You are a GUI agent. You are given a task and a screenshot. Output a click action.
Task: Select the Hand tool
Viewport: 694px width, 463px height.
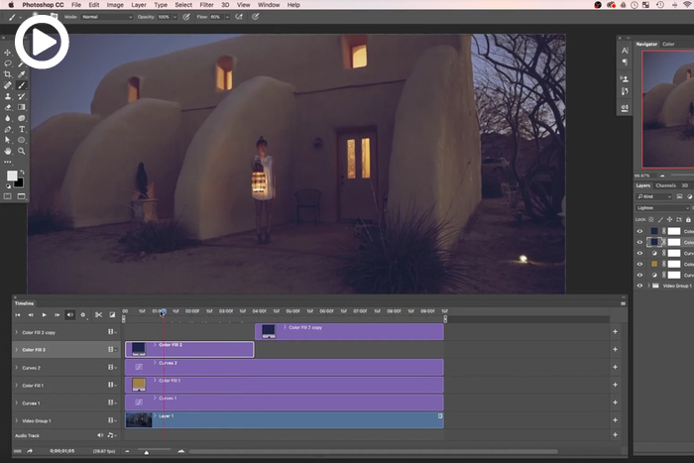tap(8, 151)
